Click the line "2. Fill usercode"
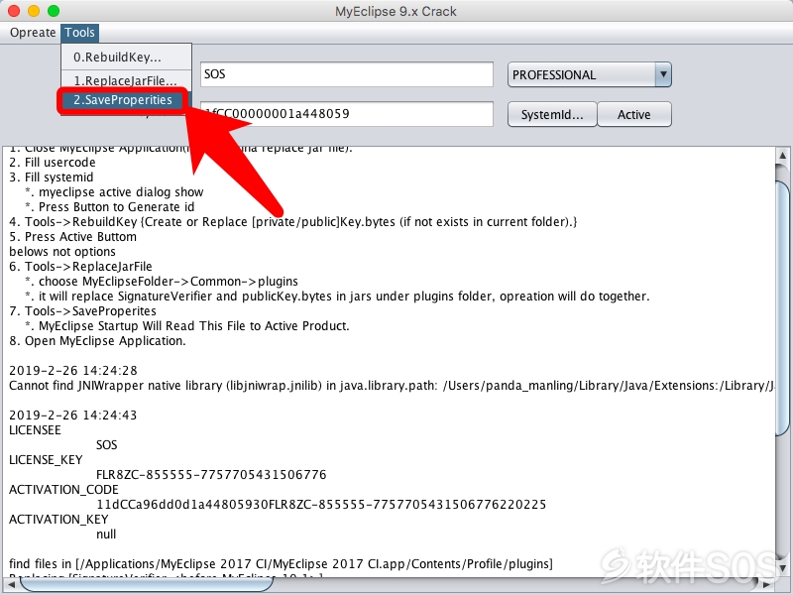 pos(53,163)
